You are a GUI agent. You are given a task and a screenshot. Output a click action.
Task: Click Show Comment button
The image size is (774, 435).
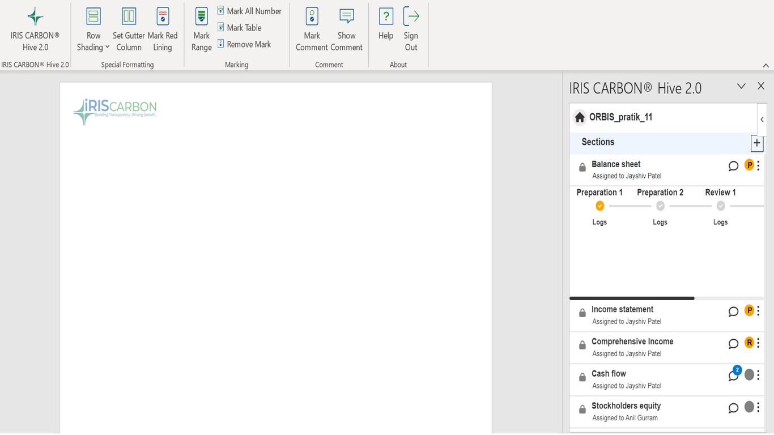347,29
